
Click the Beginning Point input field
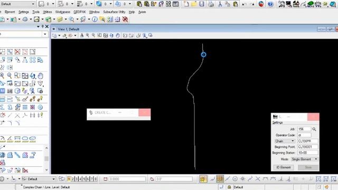[307, 147]
